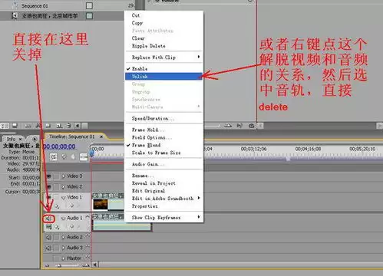This screenshot has width=383, height=276.
Task: Toggle Audio 3 track speaker icon
Action: [x=48, y=248]
